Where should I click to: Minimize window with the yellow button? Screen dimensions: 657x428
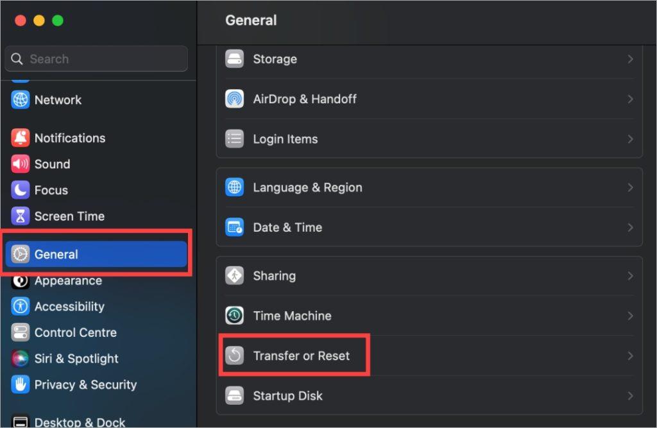[39, 20]
